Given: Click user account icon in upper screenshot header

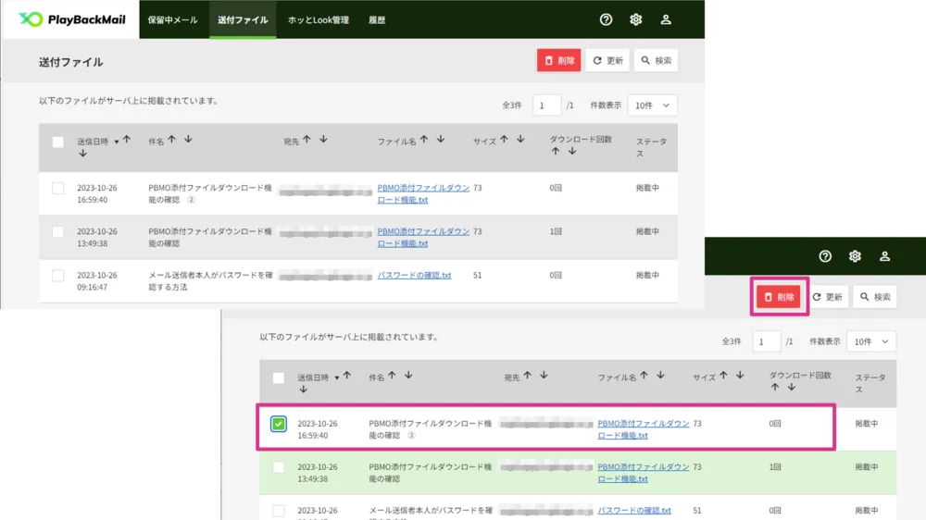Looking at the screenshot, I should tap(665, 19).
